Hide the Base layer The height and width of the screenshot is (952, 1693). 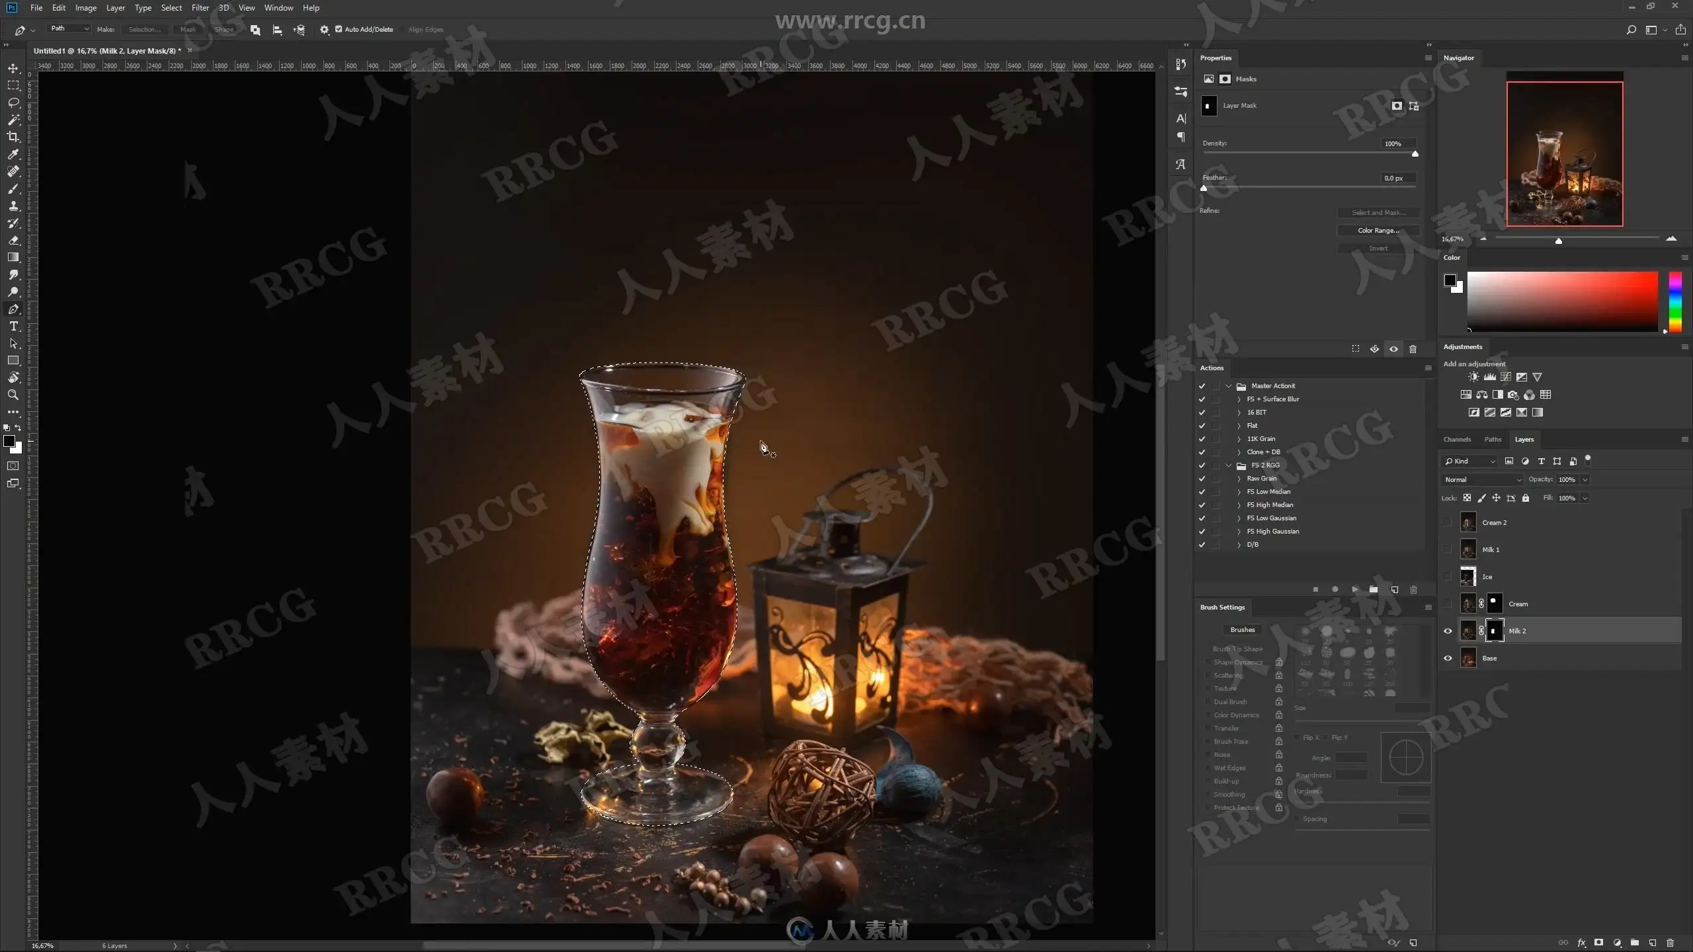pyautogui.click(x=1448, y=658)
